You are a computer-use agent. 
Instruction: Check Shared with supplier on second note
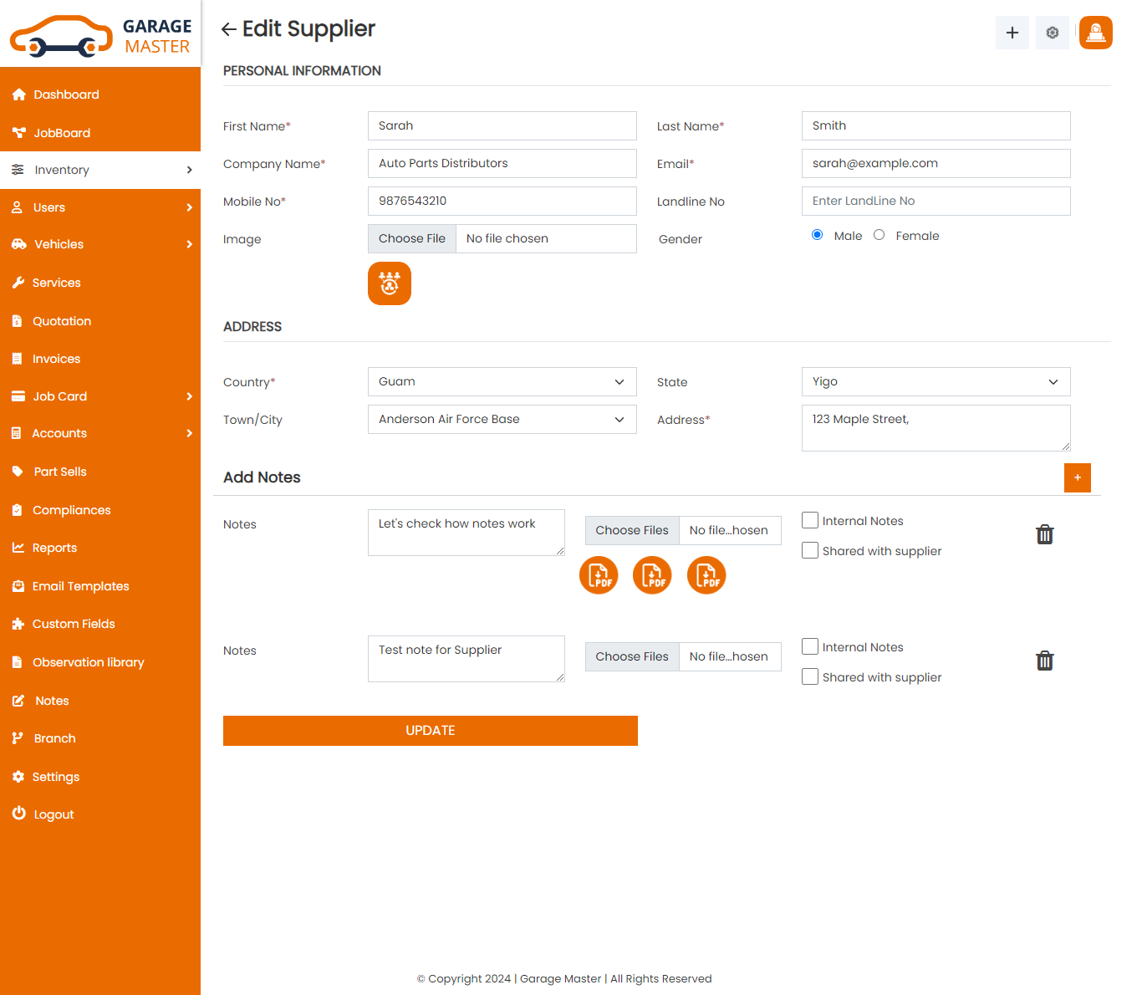coord(810,676)
